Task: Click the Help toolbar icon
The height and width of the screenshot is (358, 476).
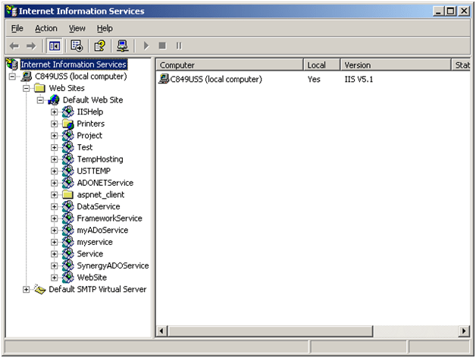Action: (99, 46)
